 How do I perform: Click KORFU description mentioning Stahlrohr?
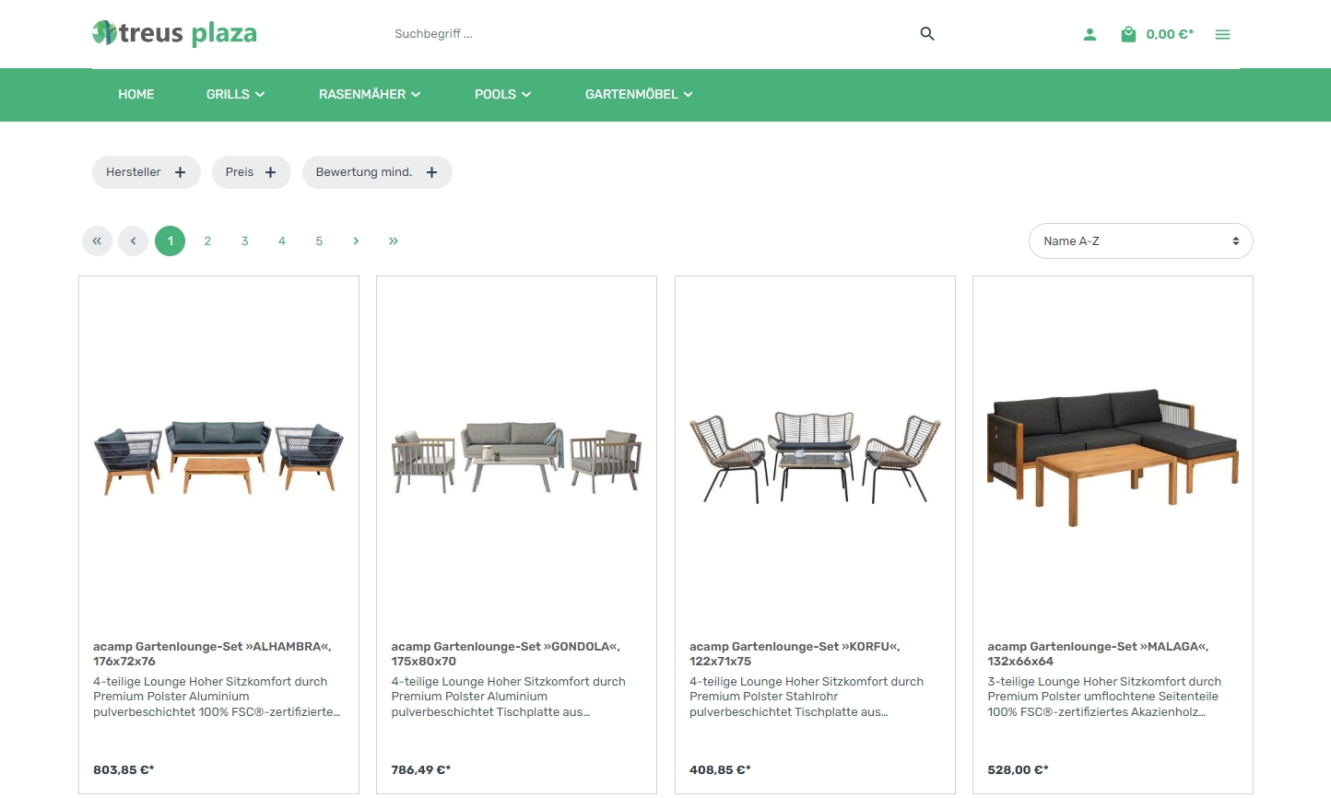pos(807,697)
